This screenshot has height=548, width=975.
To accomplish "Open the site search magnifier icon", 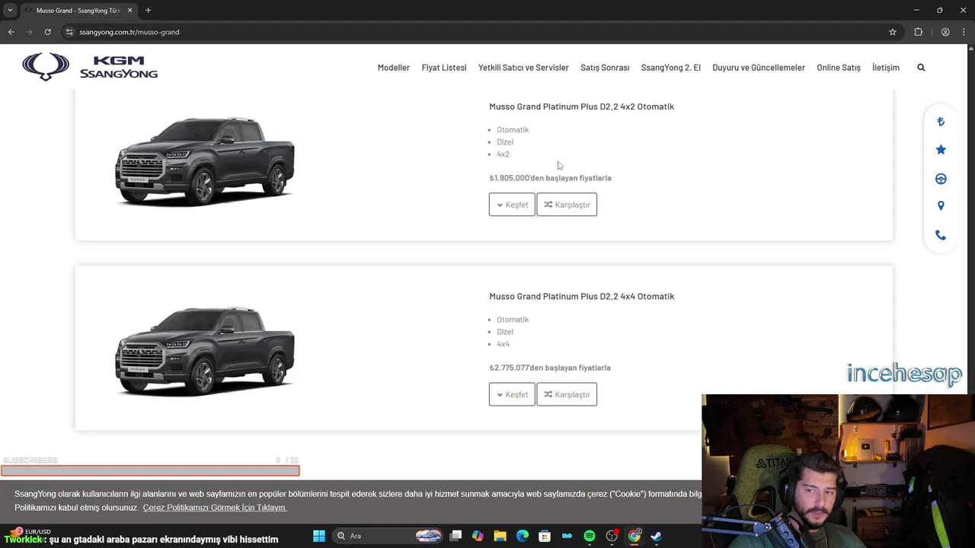I will (921, 68).
